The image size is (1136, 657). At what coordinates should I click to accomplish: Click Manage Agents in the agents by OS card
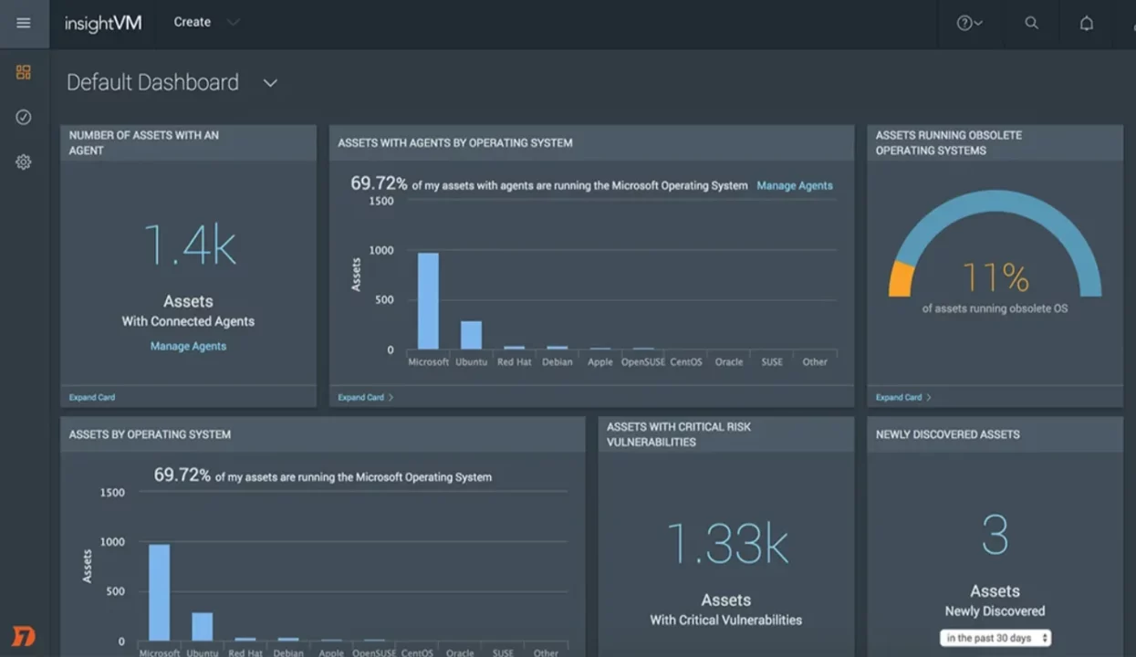[x=794, y=185]
